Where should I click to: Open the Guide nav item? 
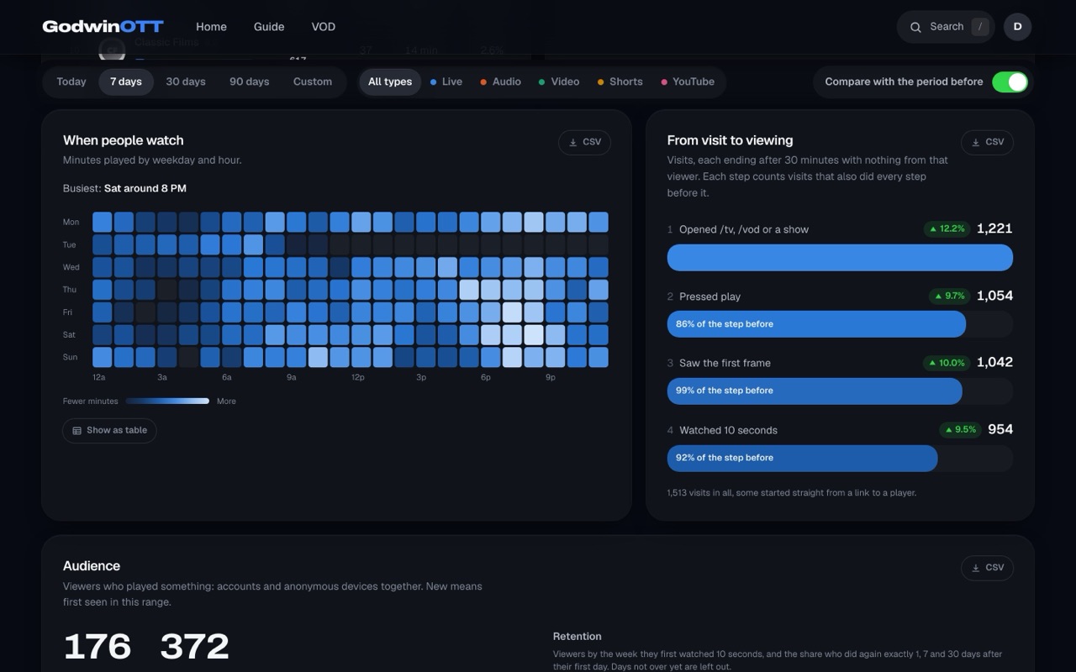269,27
